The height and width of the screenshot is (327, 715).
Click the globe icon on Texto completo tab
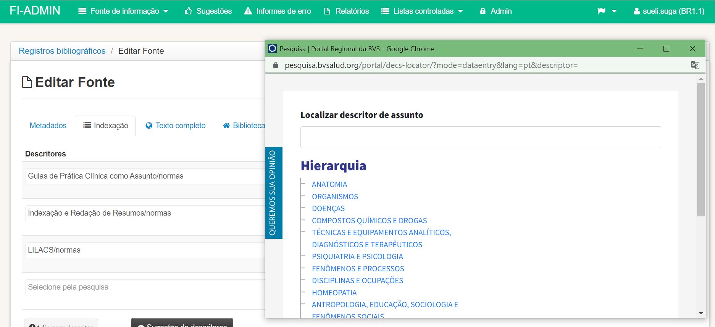point(149,126)
